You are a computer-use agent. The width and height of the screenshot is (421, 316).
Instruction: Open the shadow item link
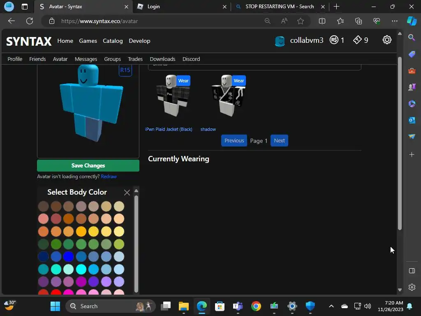208,129
